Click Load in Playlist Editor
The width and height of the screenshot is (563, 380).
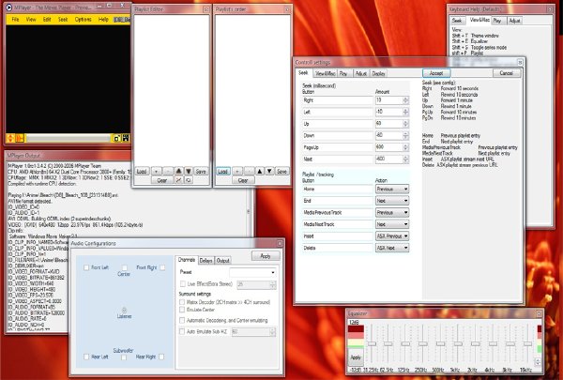[x=142, y=172]
